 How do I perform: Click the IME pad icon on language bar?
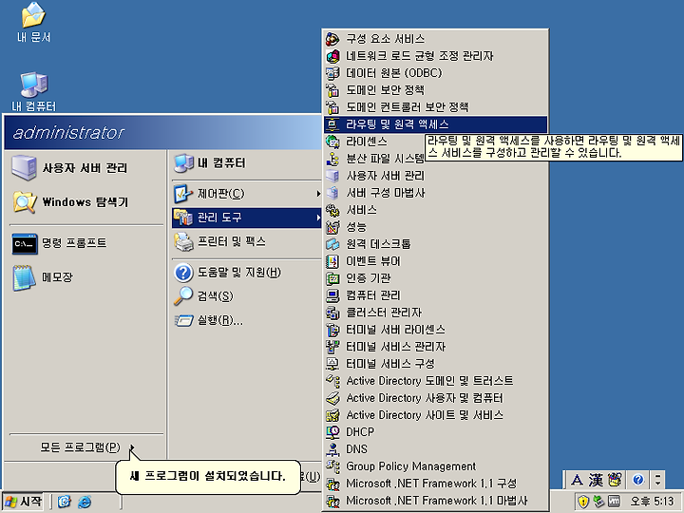pos(615,480)
